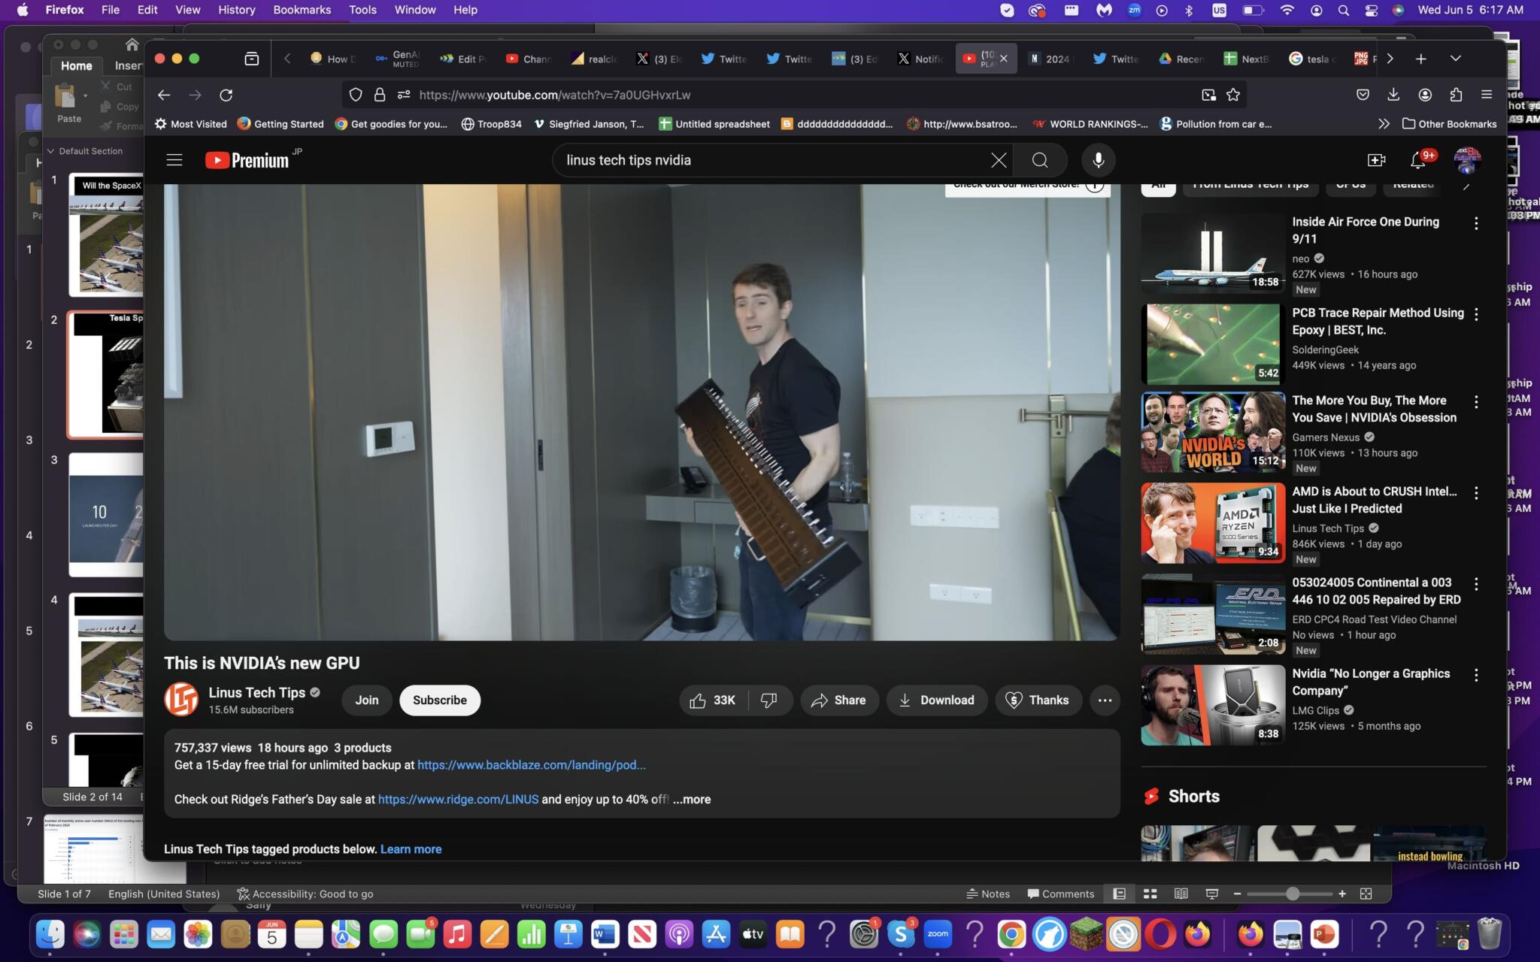Open the YouTube hamburger guide menu
The image size is (1540, 962).
[174, 160]
